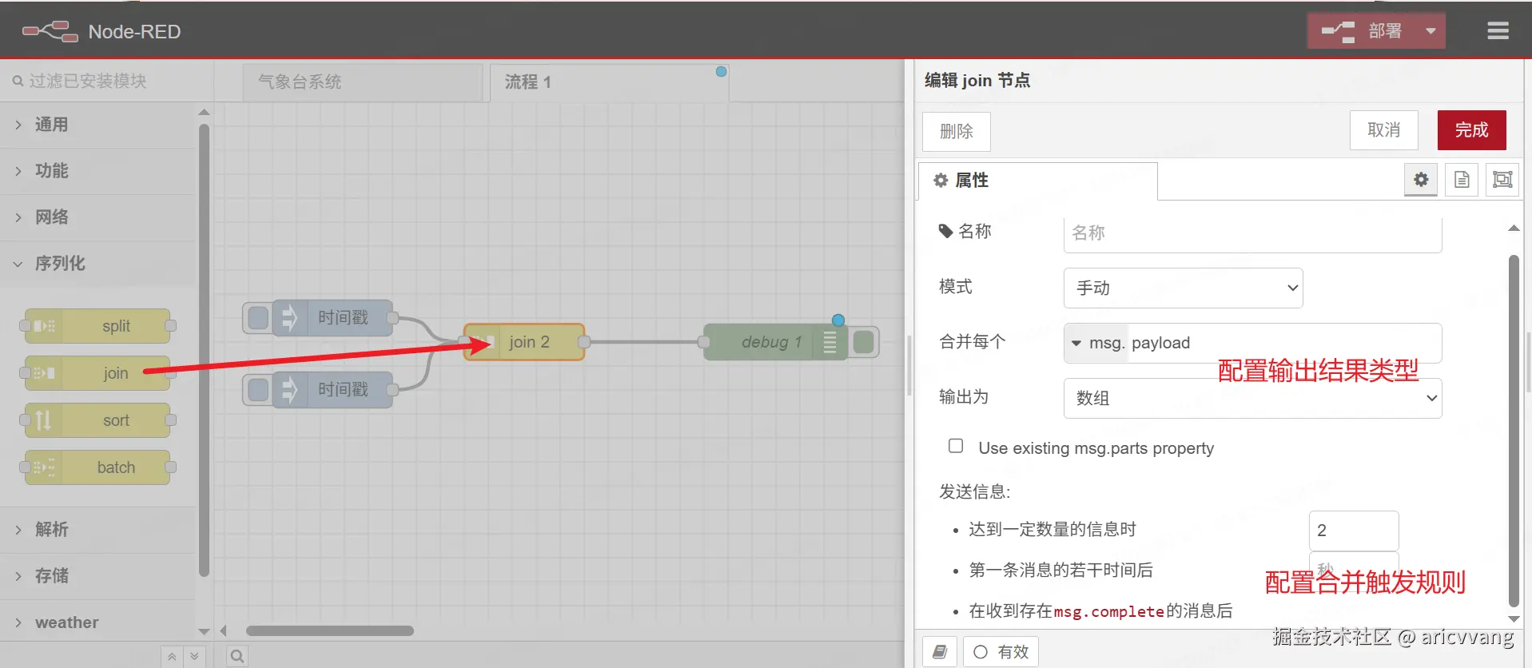Click the 取消 button

click(x=1384, y=130)
